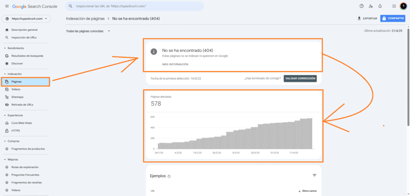Open users and permissions icon
410x196 pixels.
tap(371, 6)
